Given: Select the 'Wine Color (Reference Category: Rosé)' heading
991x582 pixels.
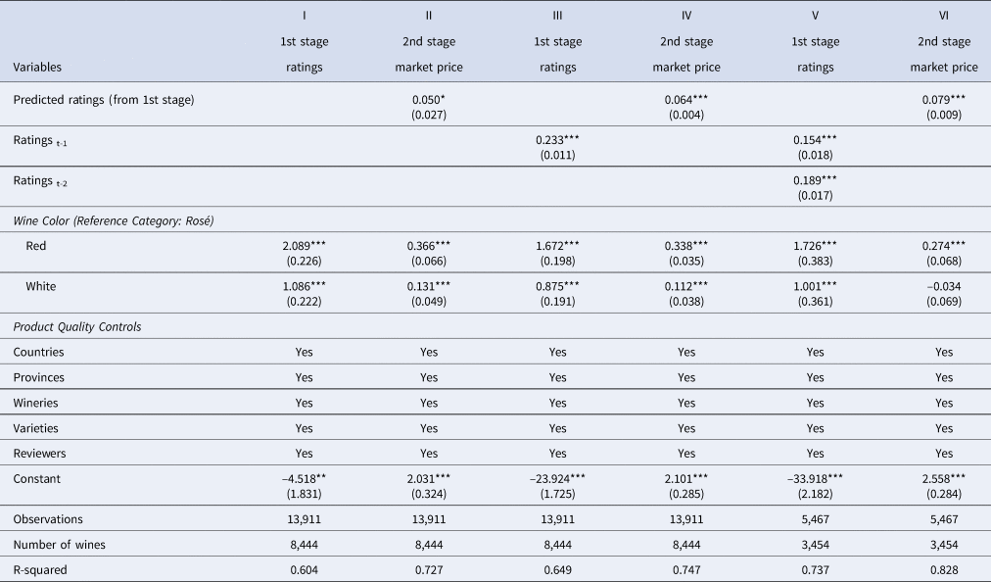Looking at the screenshot, I should (114, 221).
